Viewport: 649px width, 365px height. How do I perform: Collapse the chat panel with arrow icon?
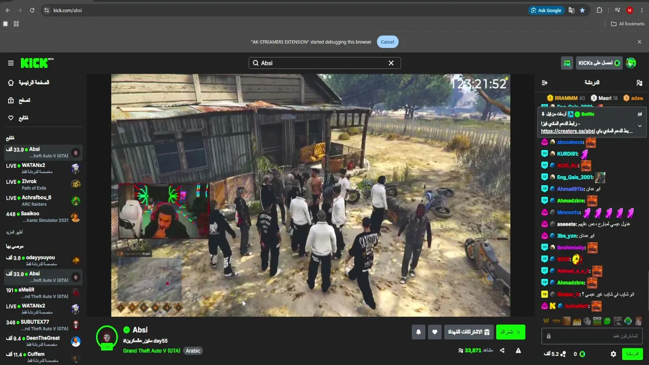[545, 83]
